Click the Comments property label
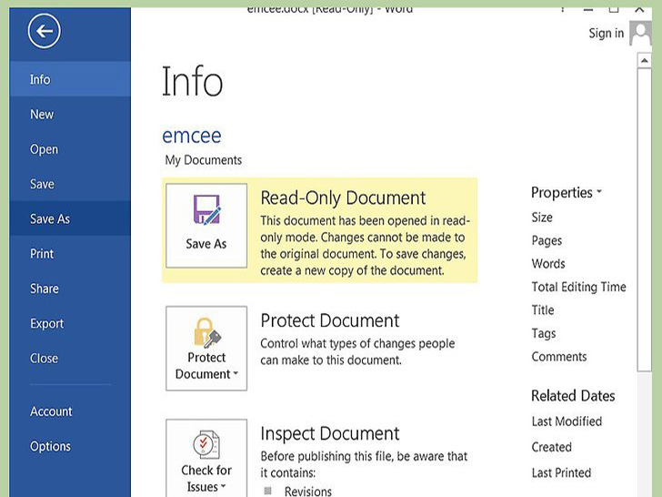The height and width of the screenshot is (497, 662). pyautogui.click(x=559, y=356)
